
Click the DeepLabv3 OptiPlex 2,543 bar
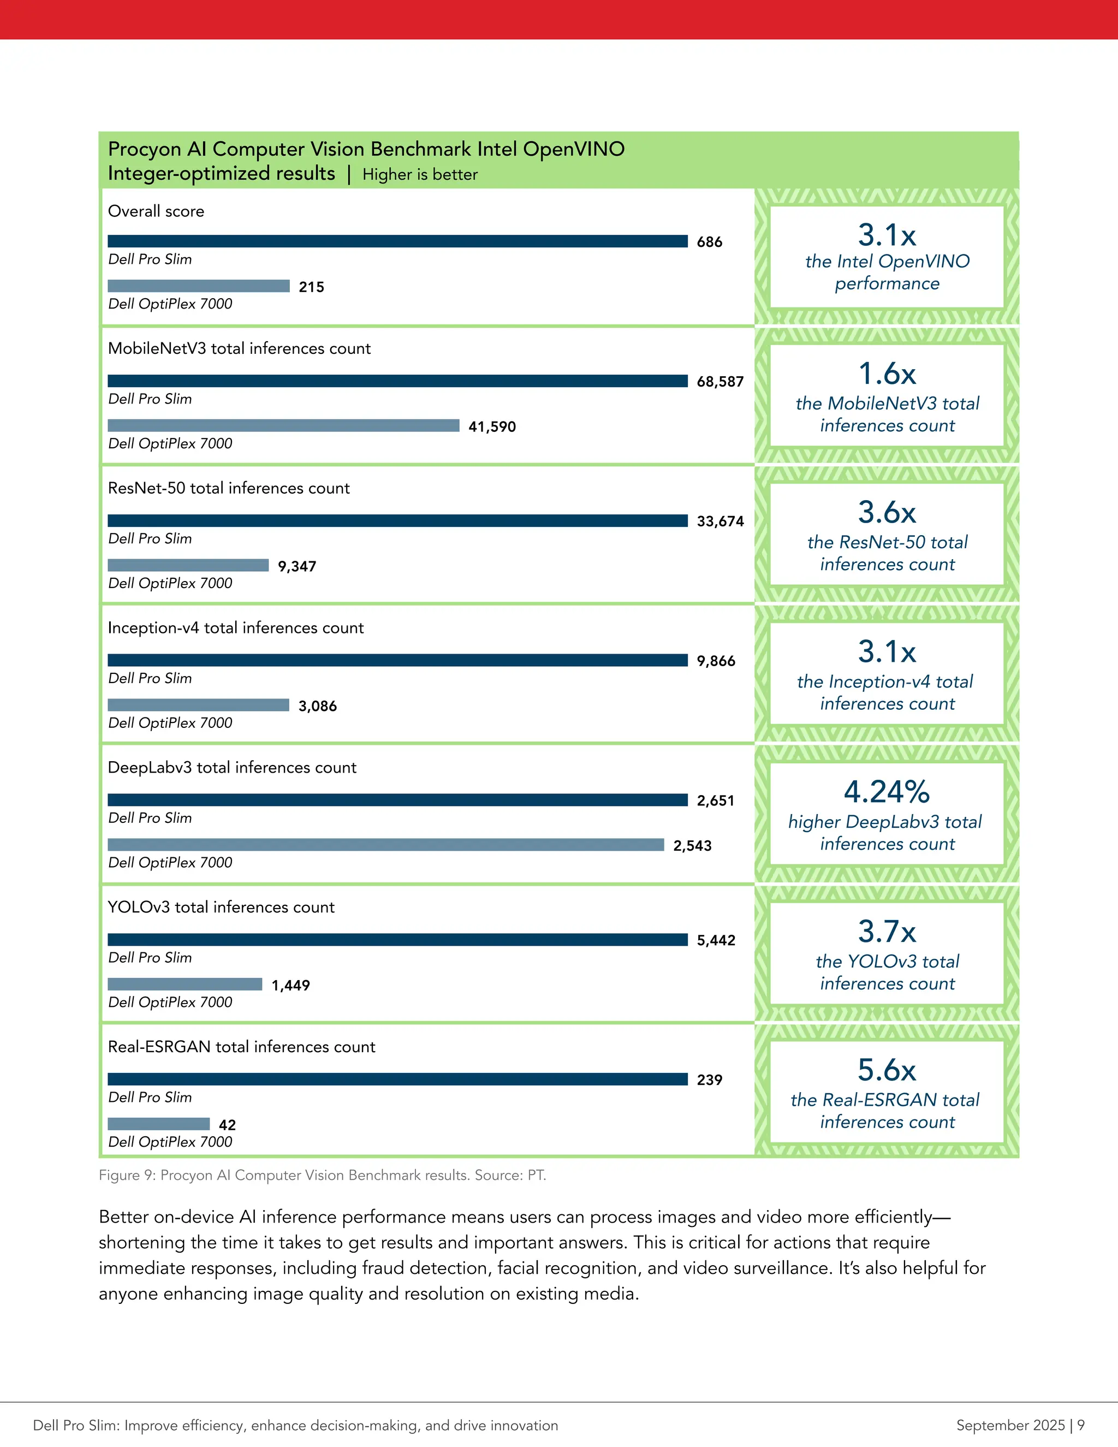(385, 845)
